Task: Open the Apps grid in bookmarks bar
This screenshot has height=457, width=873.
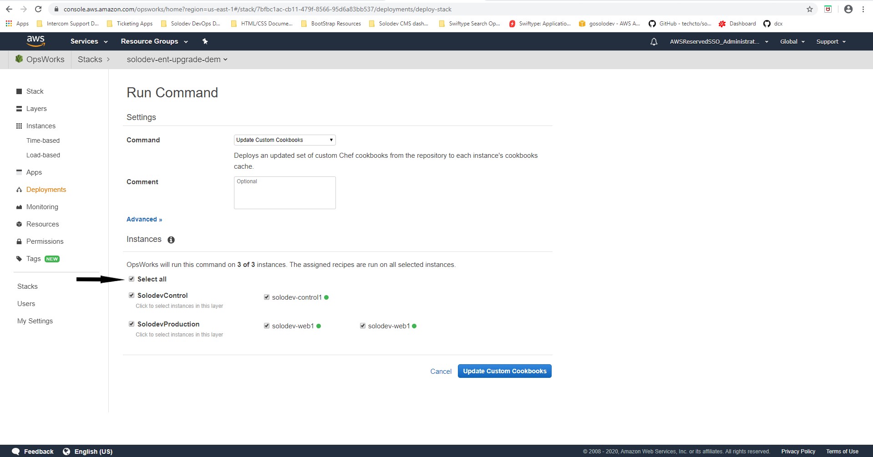Action: pyautogui.click(x=17, y=24)
